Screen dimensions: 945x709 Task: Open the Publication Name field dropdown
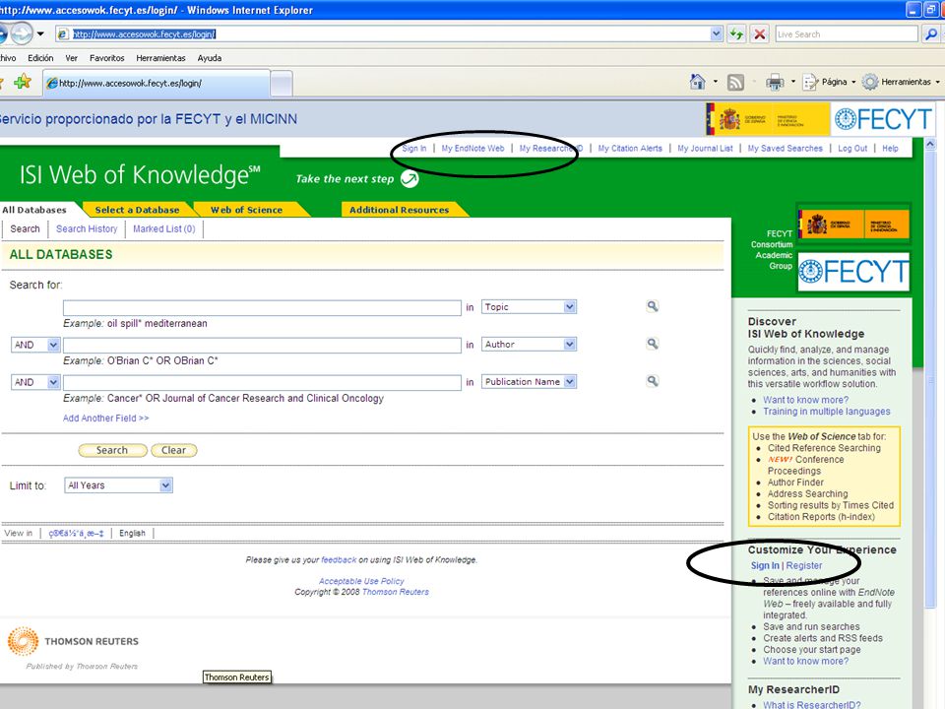tap(570, 382)
